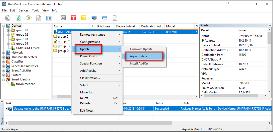The height and width of the screenshot is (132, 273).
Task: Click the yellow starburst toolbar icon
Action: (x=84, y=18)
